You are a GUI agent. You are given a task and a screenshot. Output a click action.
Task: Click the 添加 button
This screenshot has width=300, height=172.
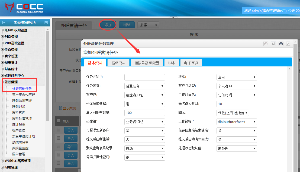coord(108,25)
